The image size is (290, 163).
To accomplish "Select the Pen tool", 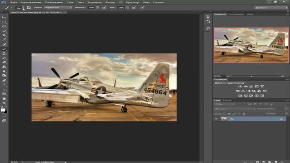I will point(4,81).
